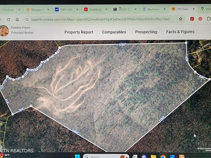Close the CRS Data tab
The image size is (211, 158).
point(194,9)
